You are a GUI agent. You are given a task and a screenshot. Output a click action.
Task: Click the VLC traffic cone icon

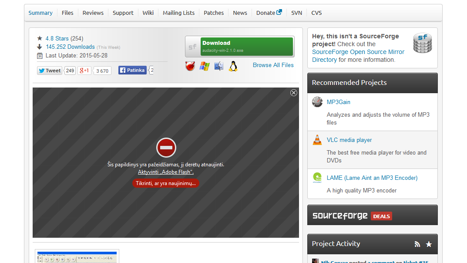point(317,140)
